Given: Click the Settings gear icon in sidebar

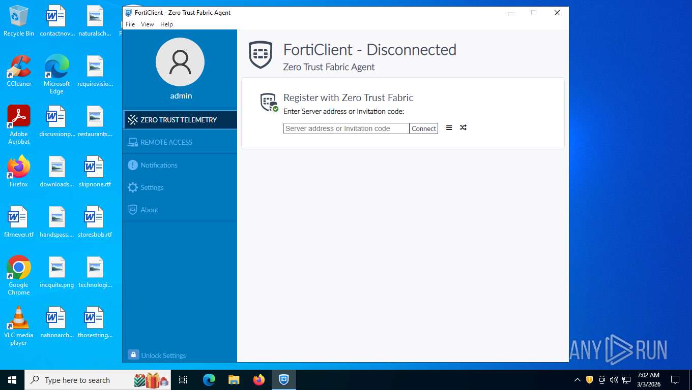Looking at the screenshot, I should (x=133, y=187).
